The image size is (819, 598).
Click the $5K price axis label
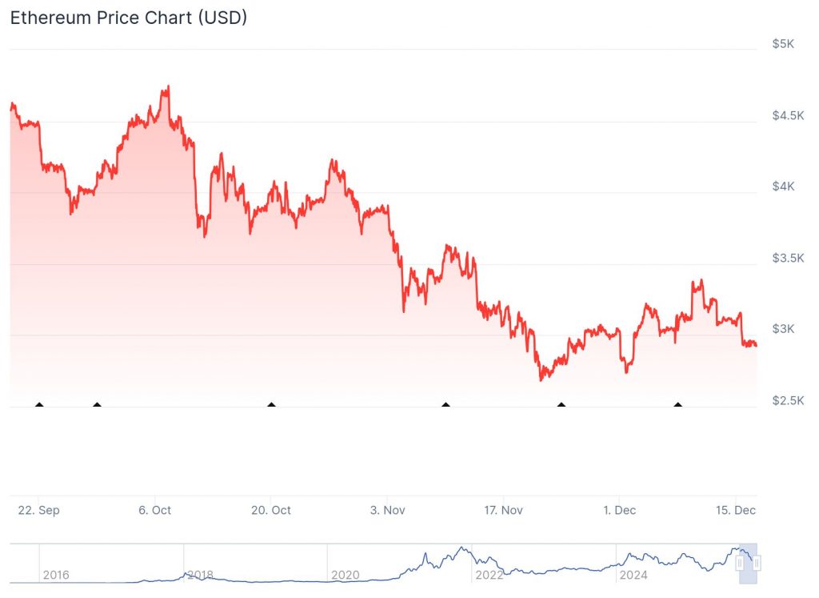783,44
